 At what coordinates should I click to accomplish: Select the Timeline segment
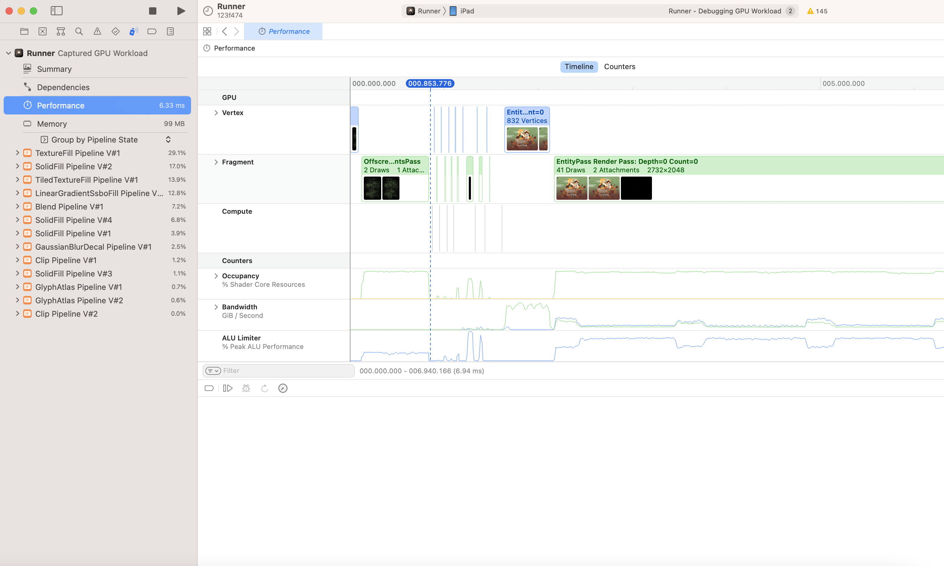[579, 66]
